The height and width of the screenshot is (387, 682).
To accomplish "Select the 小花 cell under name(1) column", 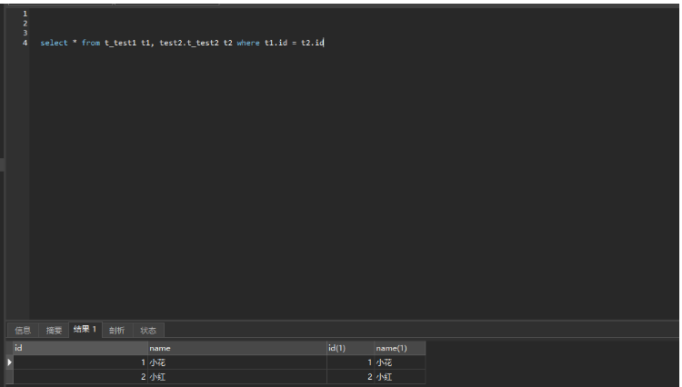I will click(x=400, y=362).
